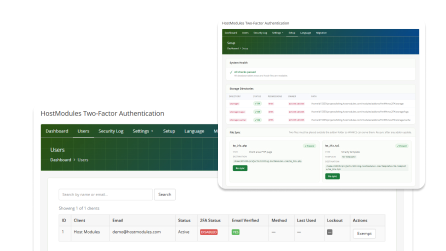Screen dimensions: 446x251
Task: Focus the Search by name or email field
Action: point(106,194)
